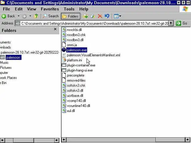Viewport: 191px width, 143px height.
Task: Close the Folders pane
Action: (x=55, y=29)
